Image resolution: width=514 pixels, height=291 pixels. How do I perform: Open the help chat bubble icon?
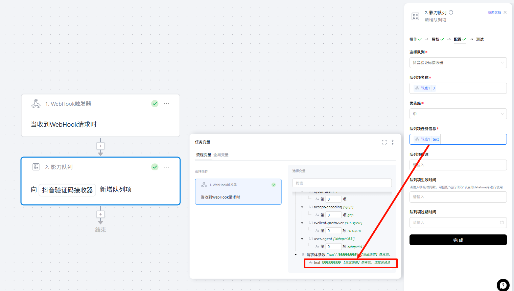[503, 285]
